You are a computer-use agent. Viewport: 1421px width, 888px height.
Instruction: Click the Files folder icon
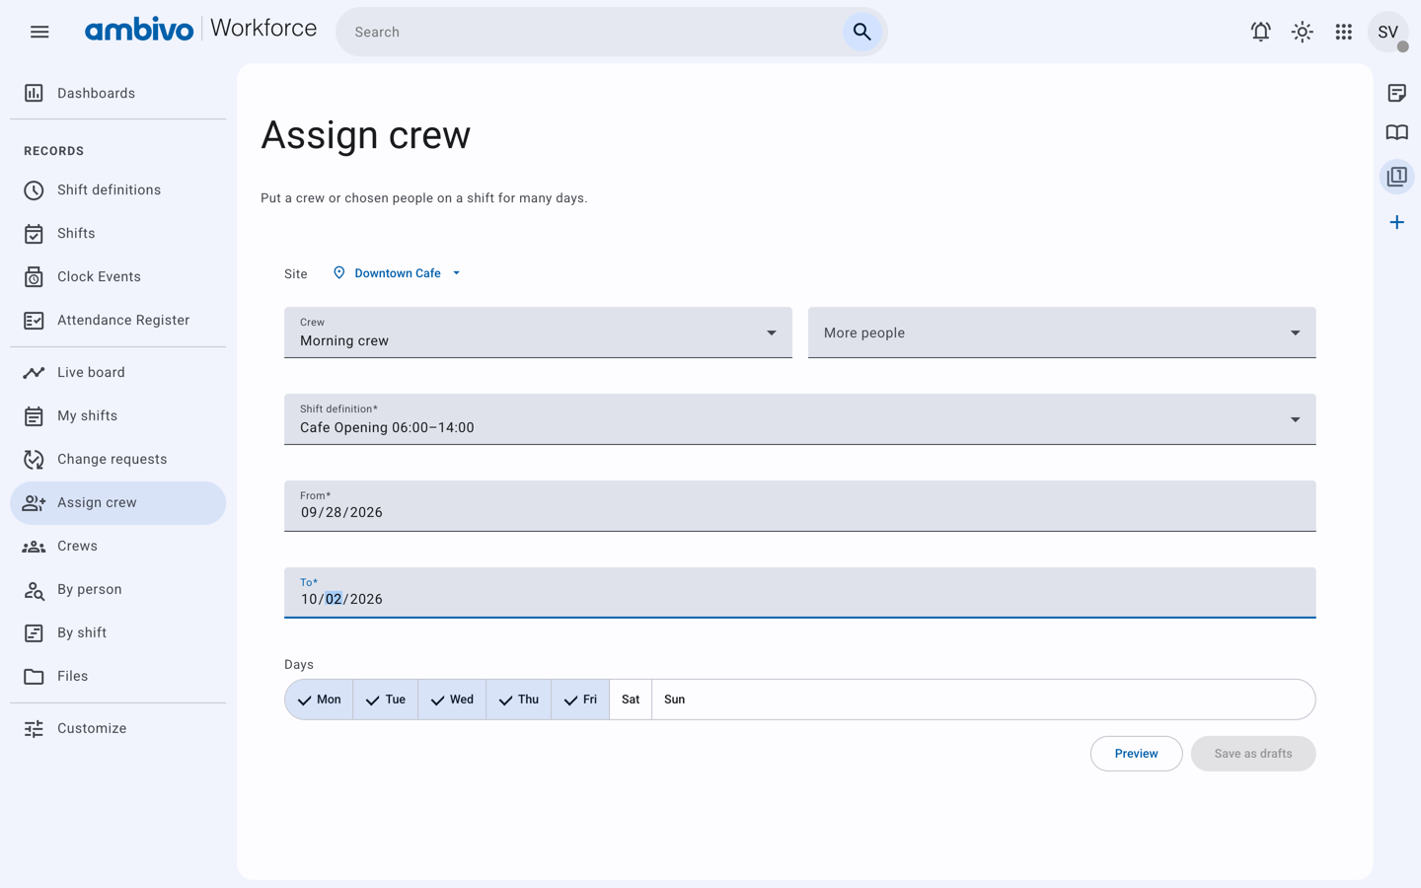pyautogui.click(x=34, y=676)
